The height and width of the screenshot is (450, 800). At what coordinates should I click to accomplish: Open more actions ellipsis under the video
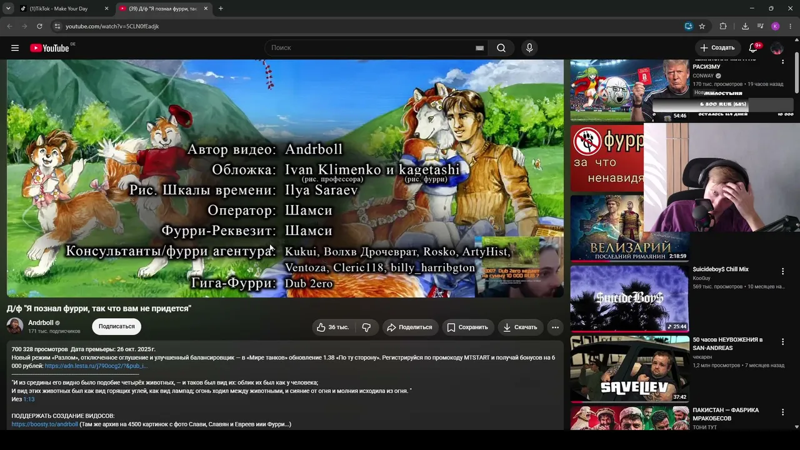pyautogui.click(x=555, y=327)
